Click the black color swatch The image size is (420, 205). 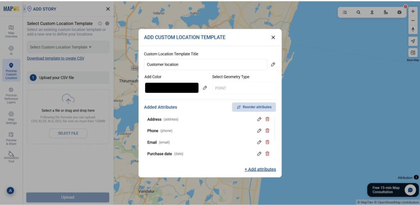coord(172,88)
